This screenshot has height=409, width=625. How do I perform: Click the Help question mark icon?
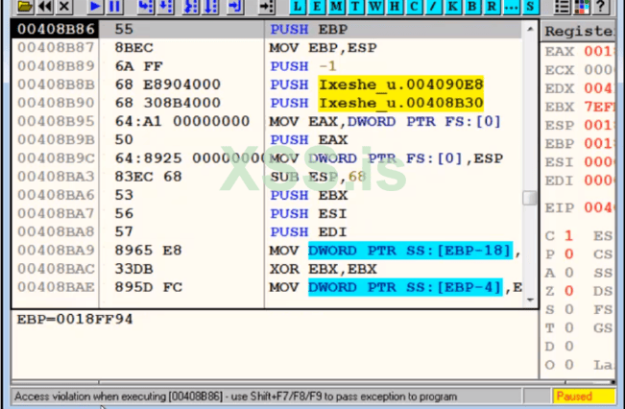coord(601,7)
